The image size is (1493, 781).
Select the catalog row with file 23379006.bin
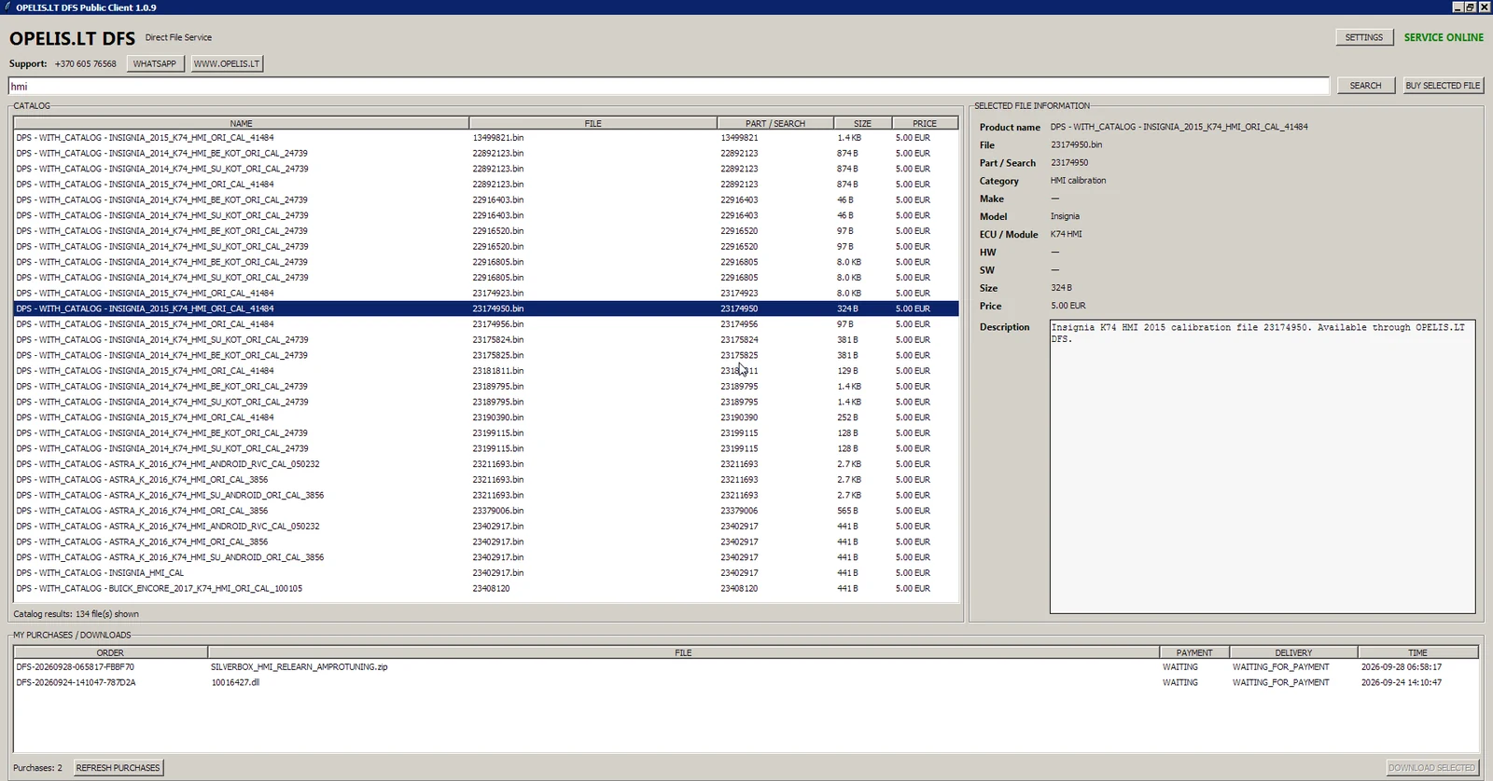[x=485, y=511]
